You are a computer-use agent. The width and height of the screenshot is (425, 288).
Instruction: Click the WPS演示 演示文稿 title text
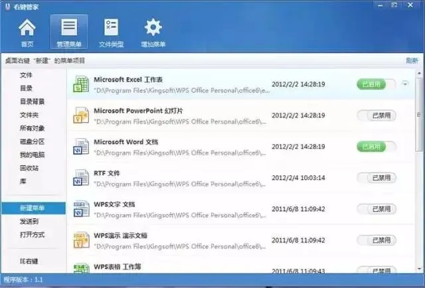pos(120,236)
